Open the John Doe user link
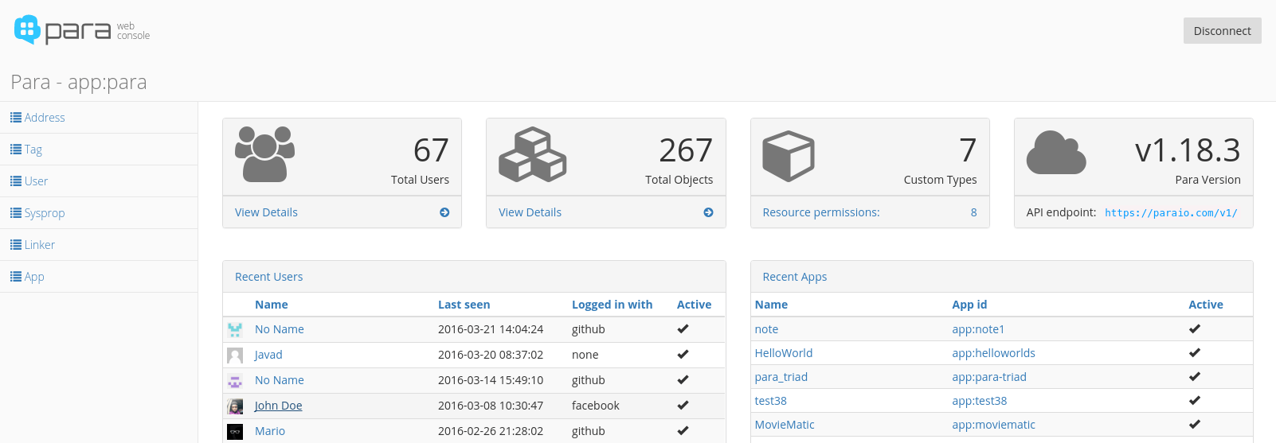 (x=278, y=406)
